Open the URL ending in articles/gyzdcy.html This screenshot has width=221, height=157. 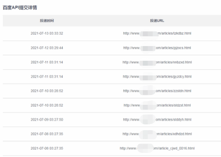157,77
